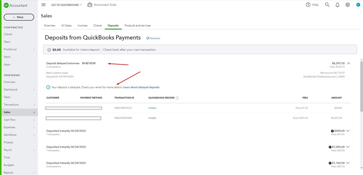Click the page vertical scrollbar
This screenshot has height=175, width=363.
(x=361, y=86)
